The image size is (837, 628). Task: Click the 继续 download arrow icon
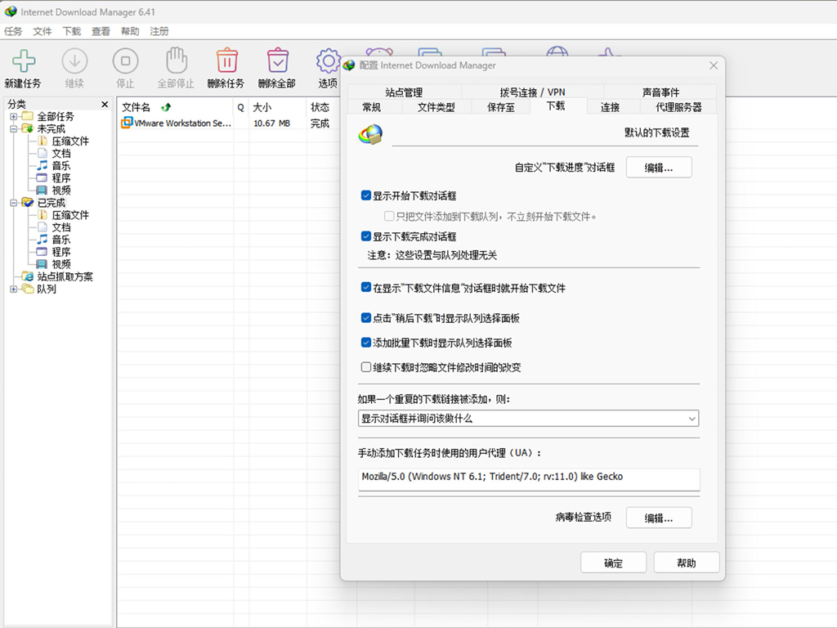(x=74, y=61)
